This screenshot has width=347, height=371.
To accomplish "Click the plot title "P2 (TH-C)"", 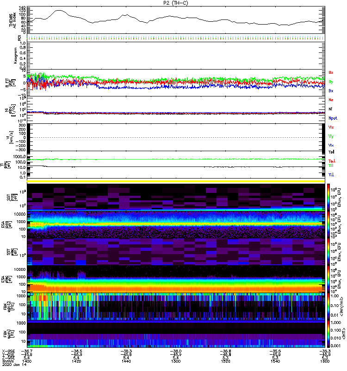I will tap(176, 3).
